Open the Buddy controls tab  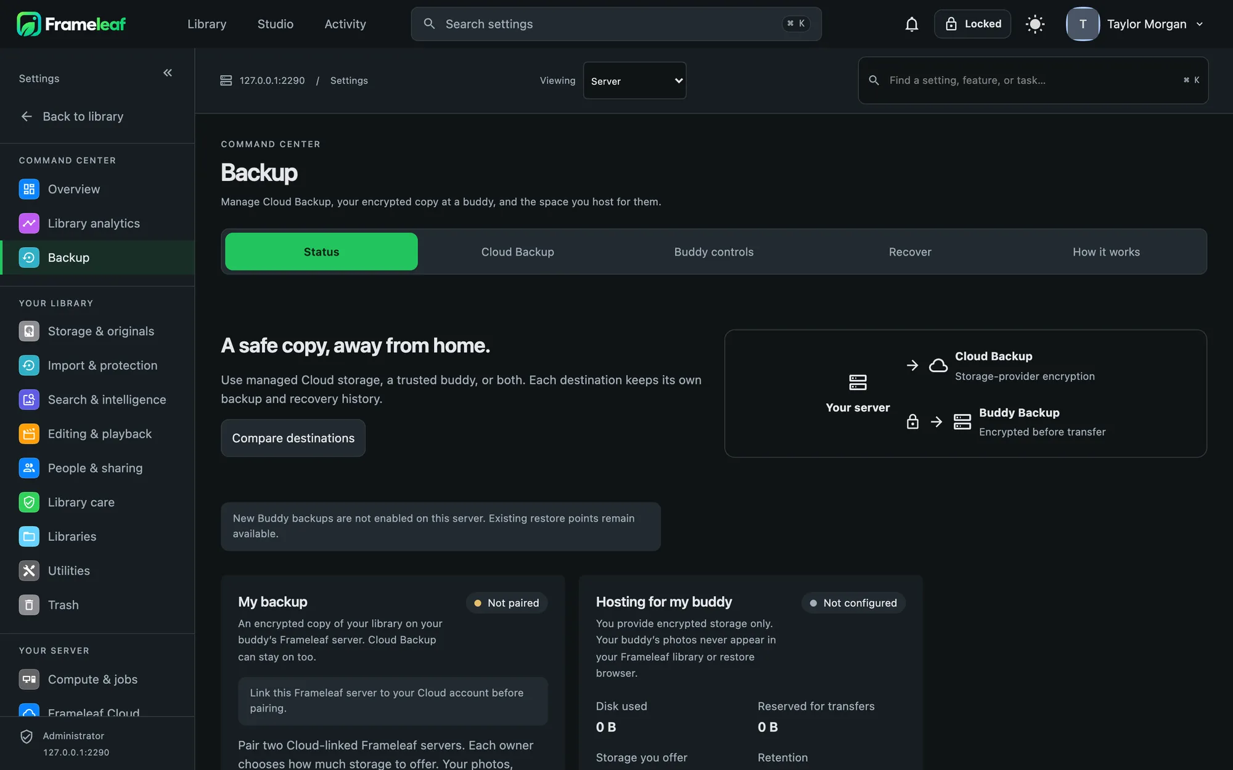714,251
